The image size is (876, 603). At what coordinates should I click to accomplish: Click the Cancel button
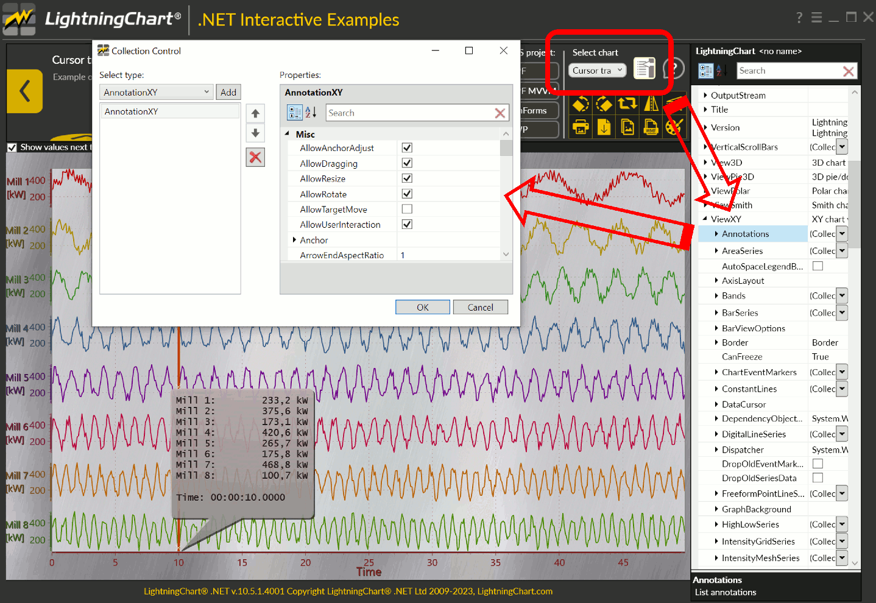coord(481,307)
